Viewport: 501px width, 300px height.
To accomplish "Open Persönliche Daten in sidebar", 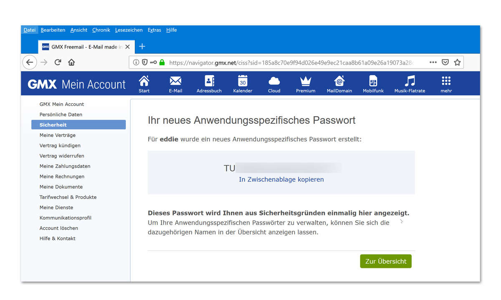I will point(61,115).
